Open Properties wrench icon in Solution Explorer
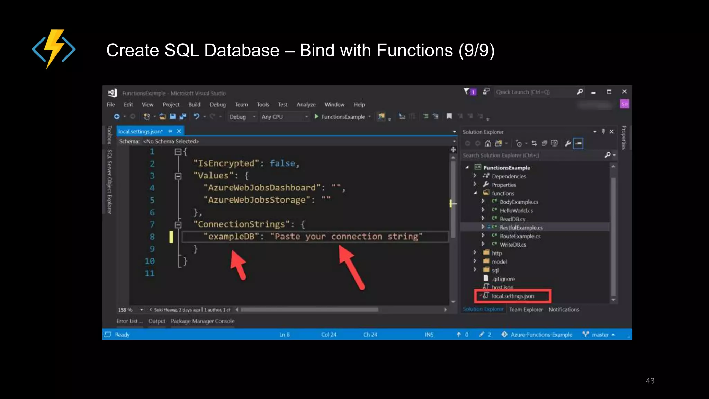Image resolution: width=709 pixels, height=399 pixels. [568, 143]
